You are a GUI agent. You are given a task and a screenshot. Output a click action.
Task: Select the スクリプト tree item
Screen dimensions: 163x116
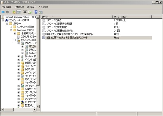[x=29, y=37]
